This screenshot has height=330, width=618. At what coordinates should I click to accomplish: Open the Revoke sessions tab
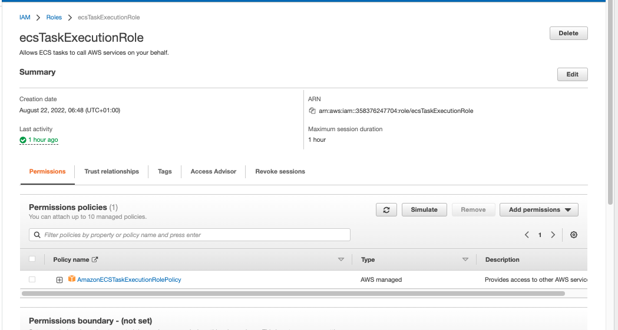point(280,172)
